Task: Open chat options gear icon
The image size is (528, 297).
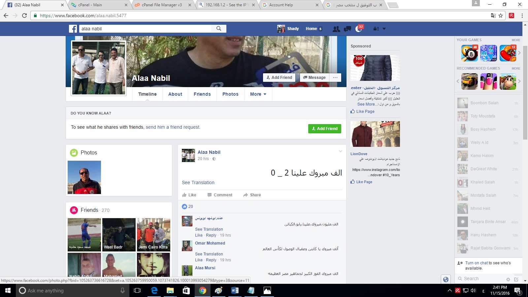Action: 508,279
